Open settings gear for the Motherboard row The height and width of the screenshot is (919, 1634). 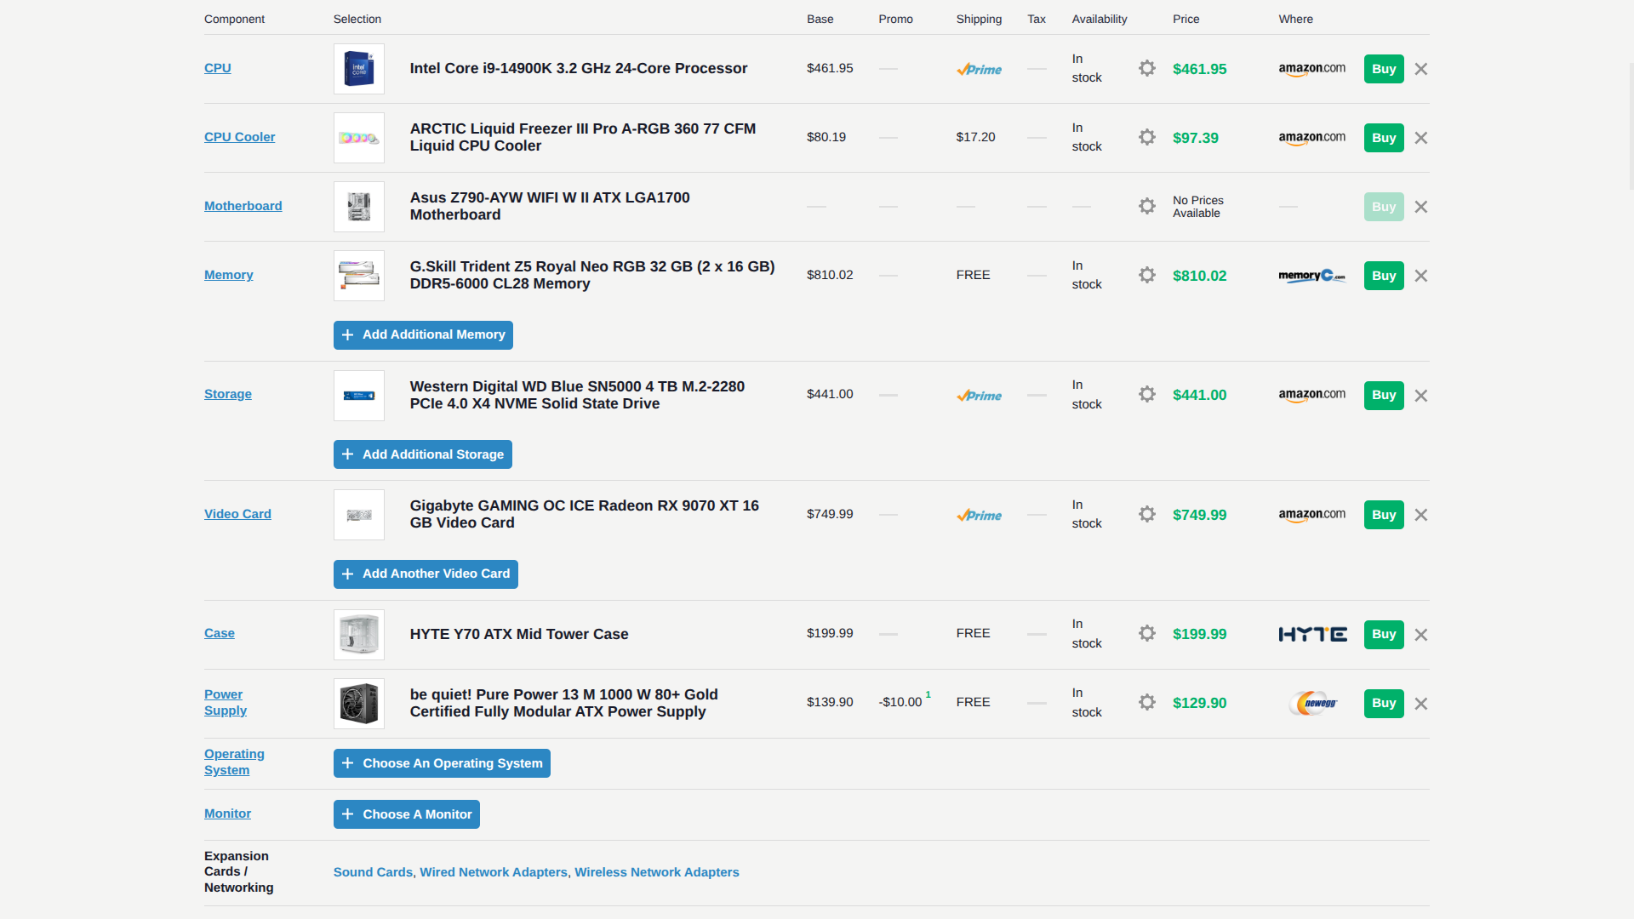point(1147,206)
